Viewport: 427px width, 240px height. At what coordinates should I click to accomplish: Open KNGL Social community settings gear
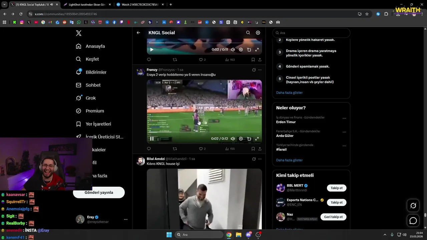(258, 33)
